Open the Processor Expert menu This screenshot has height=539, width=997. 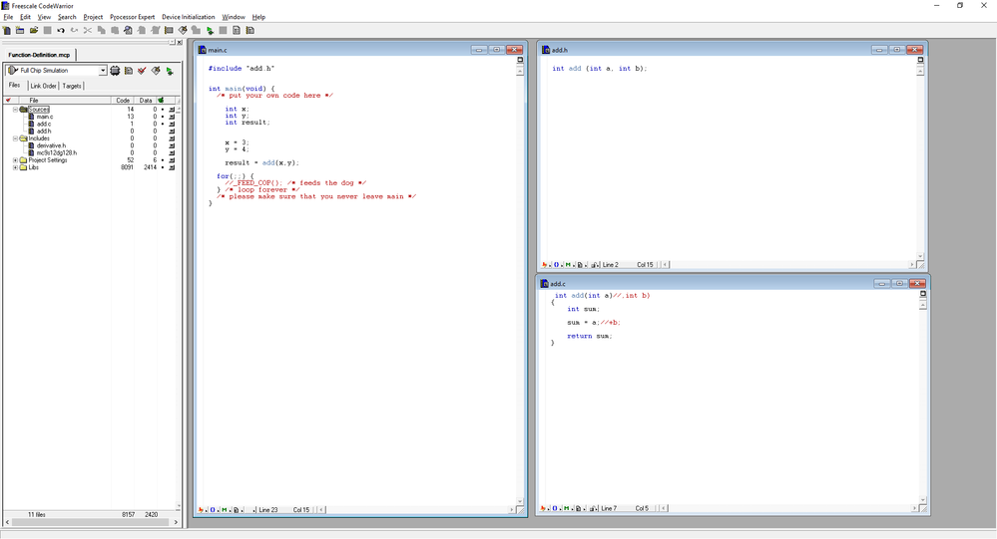point(133,17)
